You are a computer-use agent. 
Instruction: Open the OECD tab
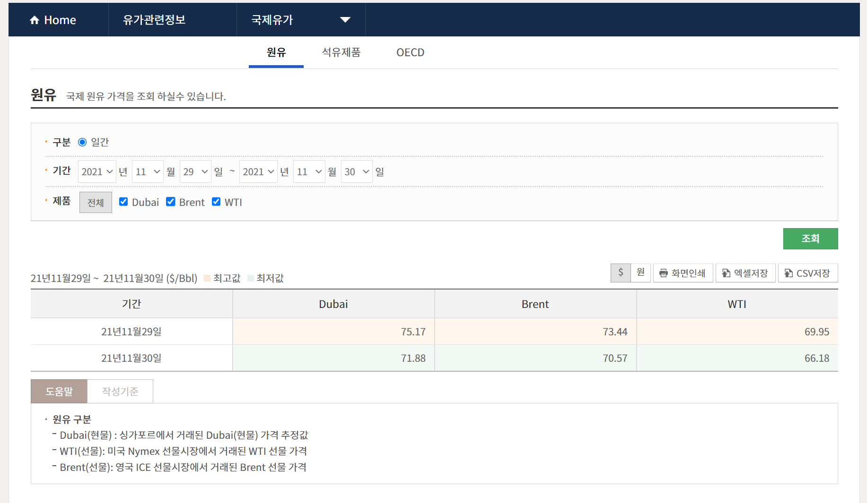410,52
